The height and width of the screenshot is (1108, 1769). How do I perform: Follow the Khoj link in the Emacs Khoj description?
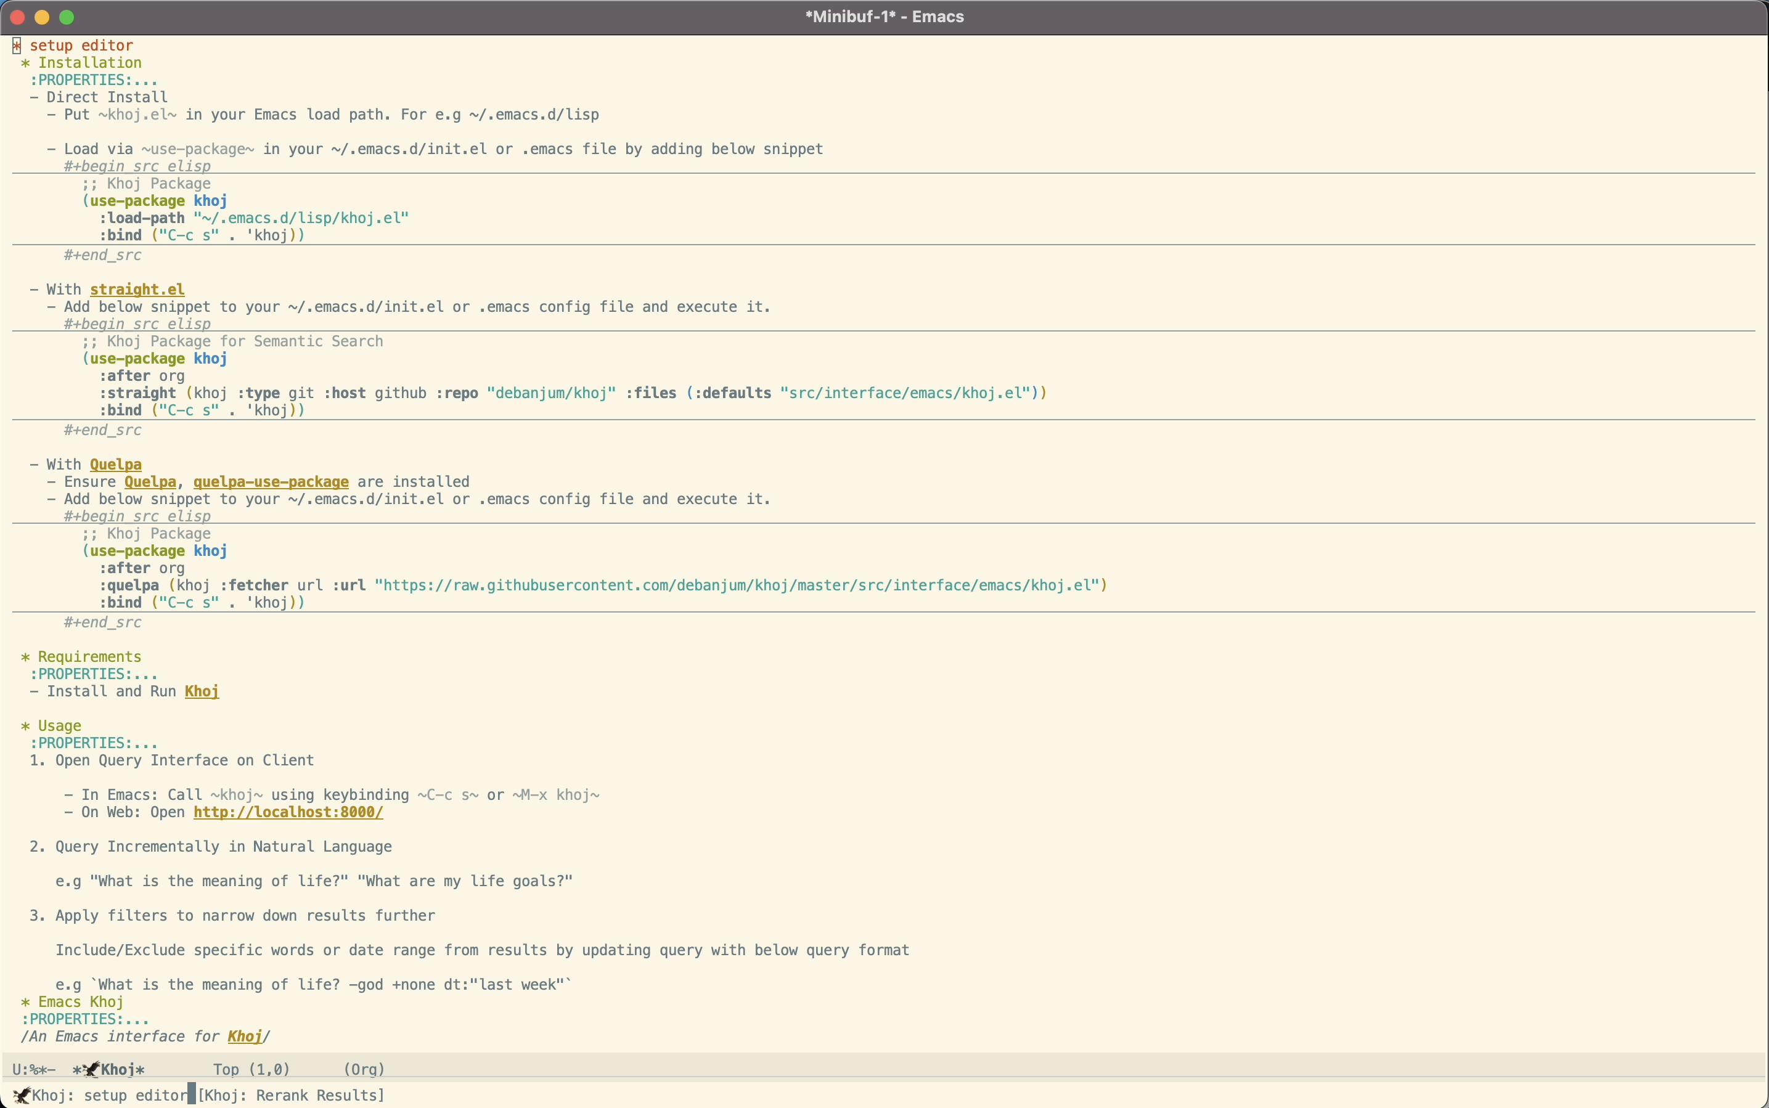click(245, 1036)
